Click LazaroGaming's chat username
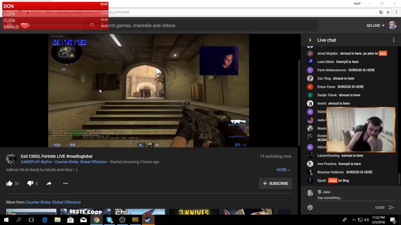The image size is (401, 225). tap(328, 156)
